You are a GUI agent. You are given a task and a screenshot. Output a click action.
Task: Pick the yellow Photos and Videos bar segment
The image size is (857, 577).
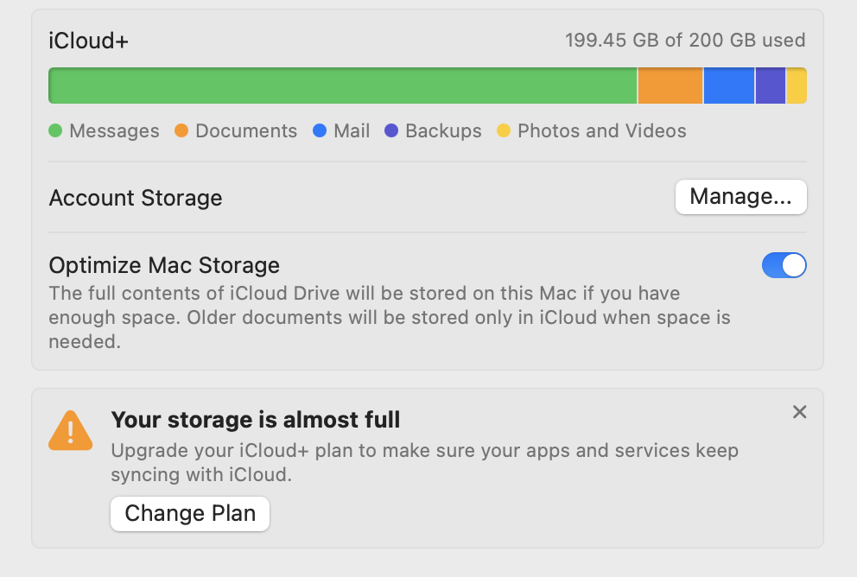[797, 86]
